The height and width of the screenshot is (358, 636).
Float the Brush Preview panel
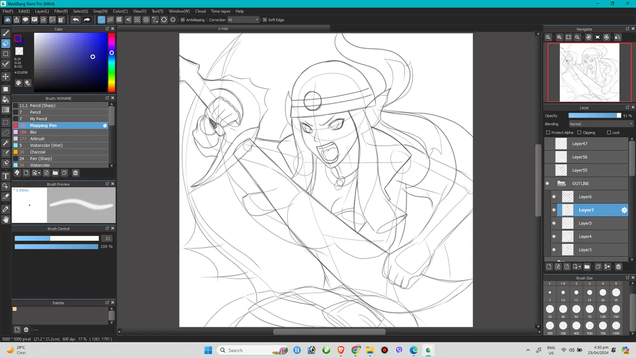(107, 184)
